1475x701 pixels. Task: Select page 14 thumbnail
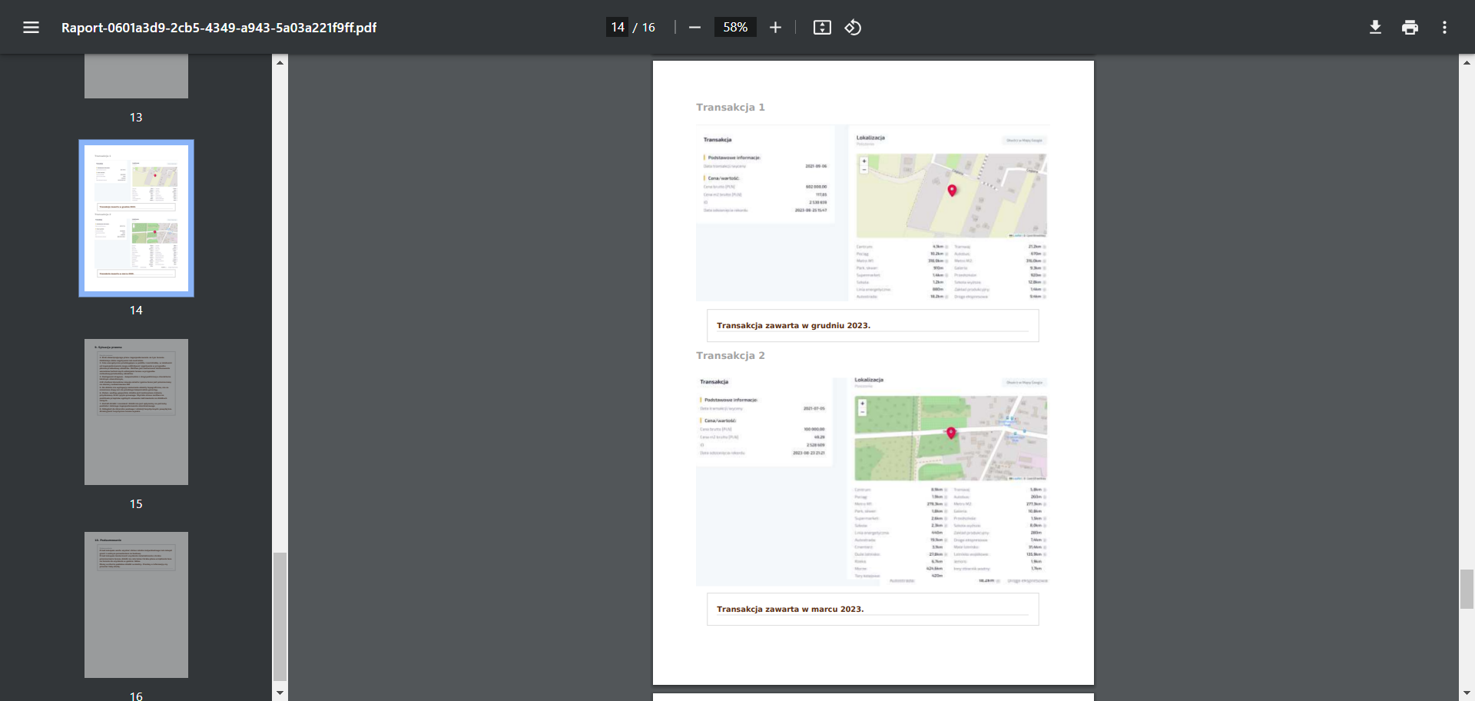click(x=136, y=218)
